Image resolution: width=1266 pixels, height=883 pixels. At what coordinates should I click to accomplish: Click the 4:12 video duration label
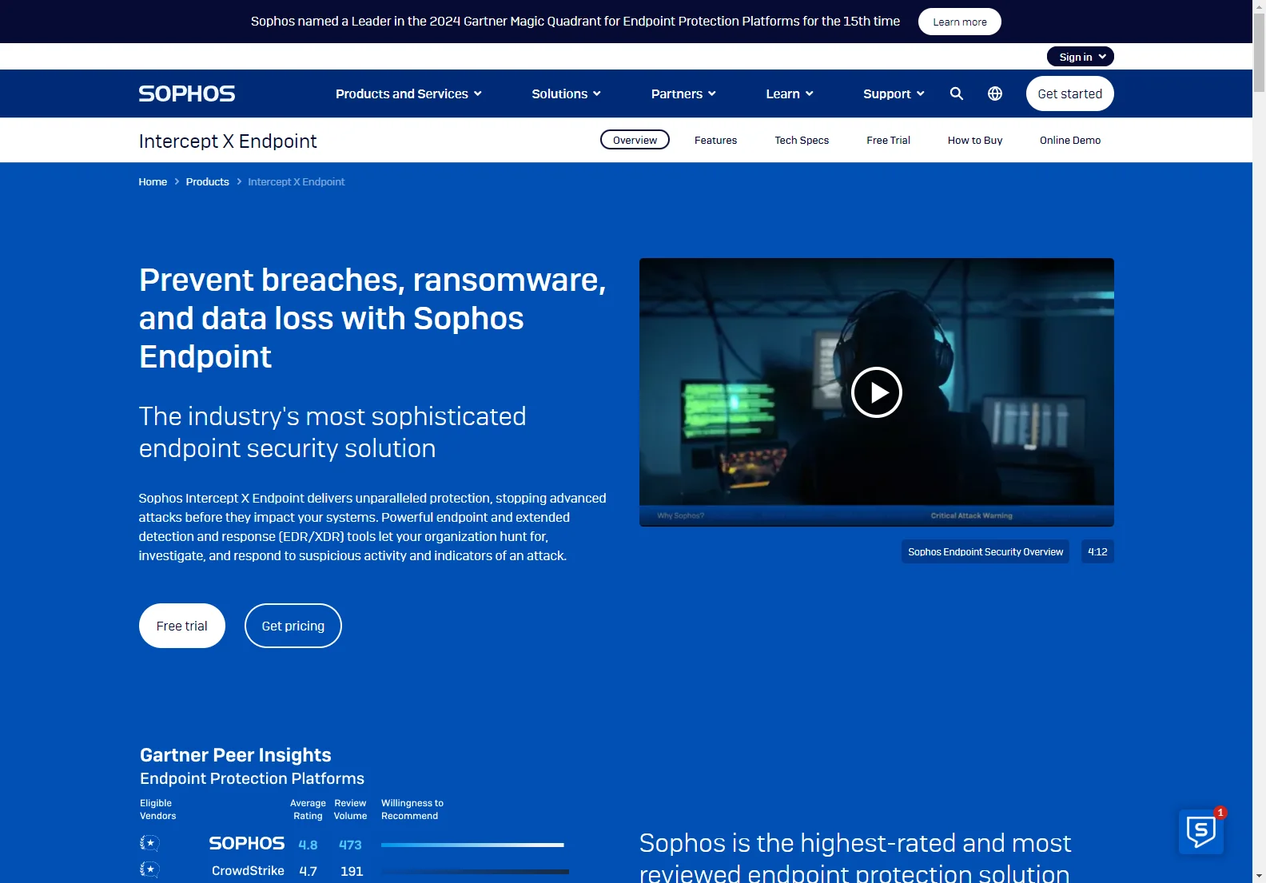coord(1097,551)
